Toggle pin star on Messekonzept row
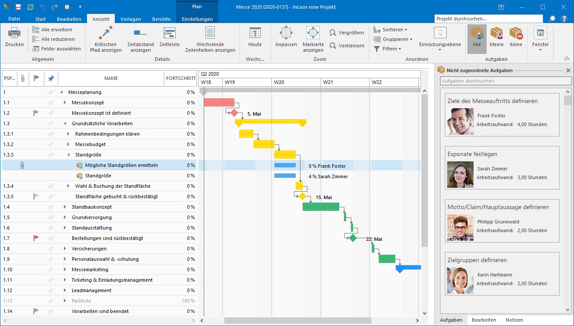The image size is (574, 326). click(x=51, y=103)
